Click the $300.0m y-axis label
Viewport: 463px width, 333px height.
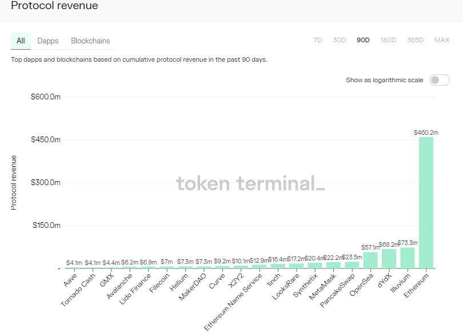pyautogui.click(x=46, y=183)
